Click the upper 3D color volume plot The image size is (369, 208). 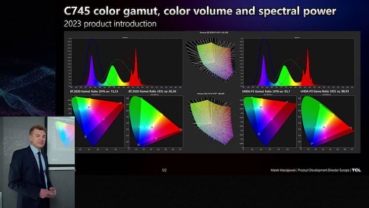(x=211, y=59)
